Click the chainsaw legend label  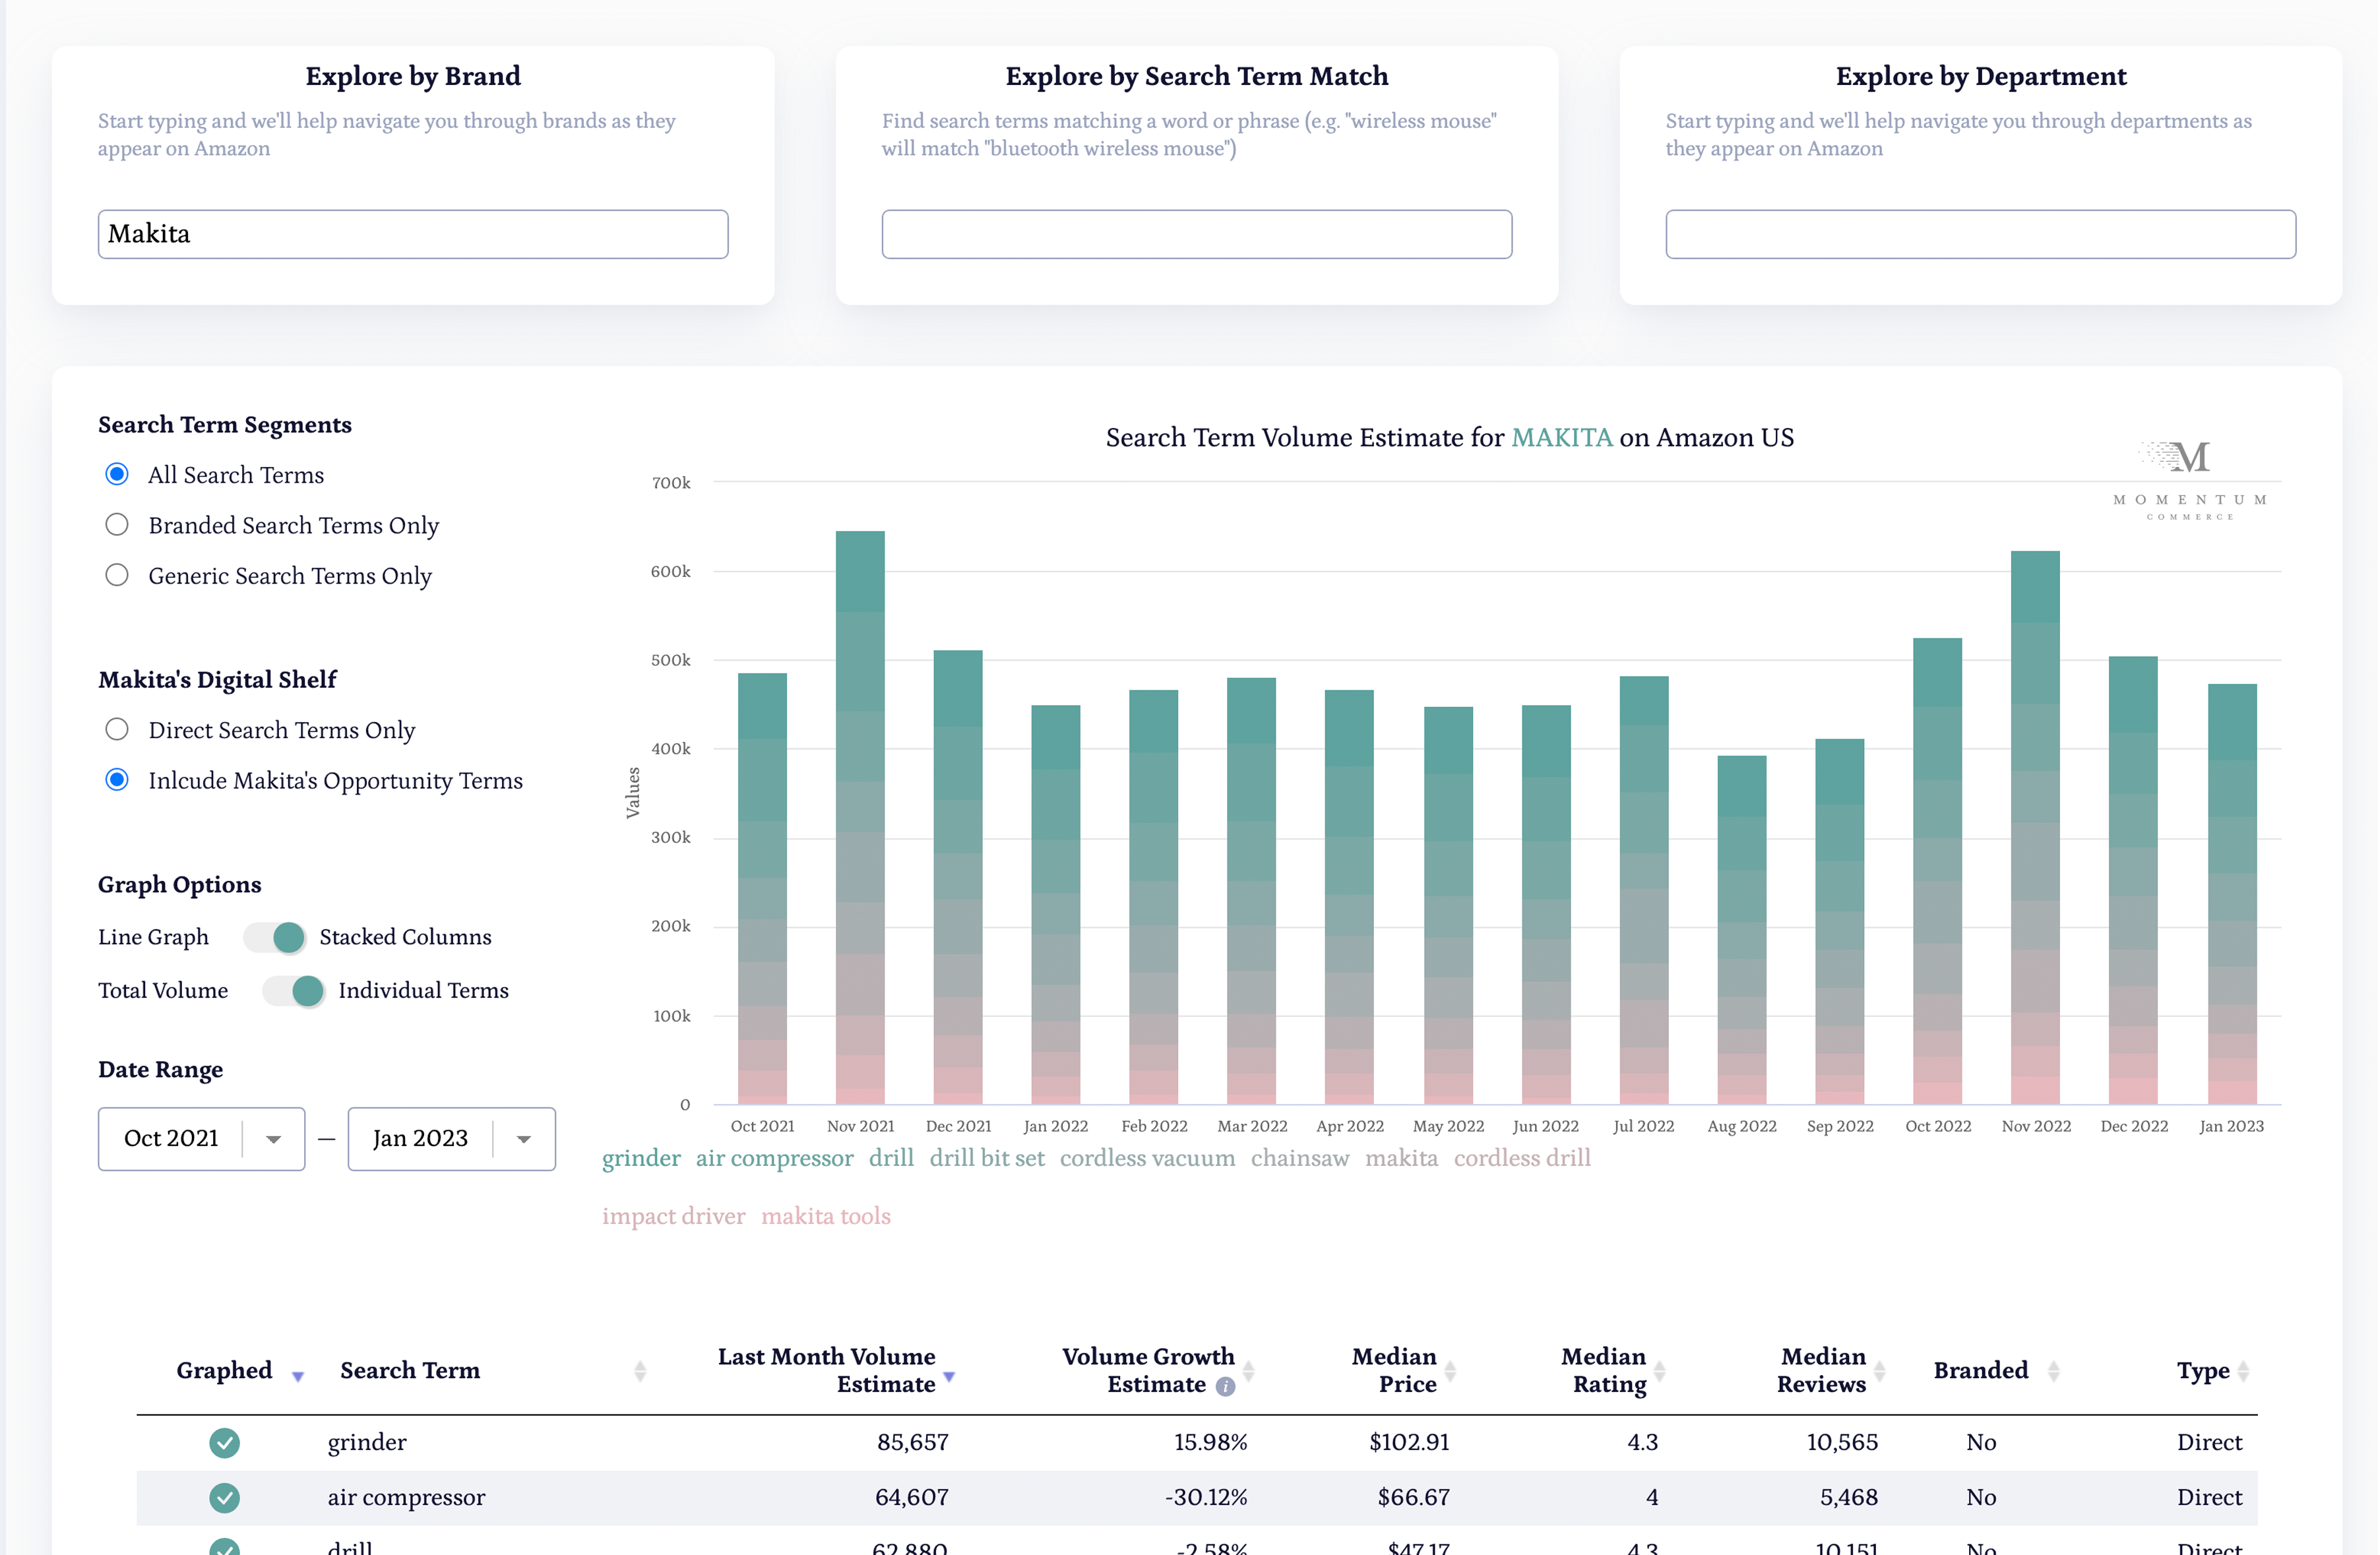[1300, 1158]
